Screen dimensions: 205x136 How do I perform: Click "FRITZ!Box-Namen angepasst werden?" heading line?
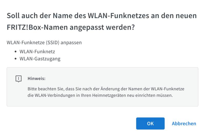point(71,27)
